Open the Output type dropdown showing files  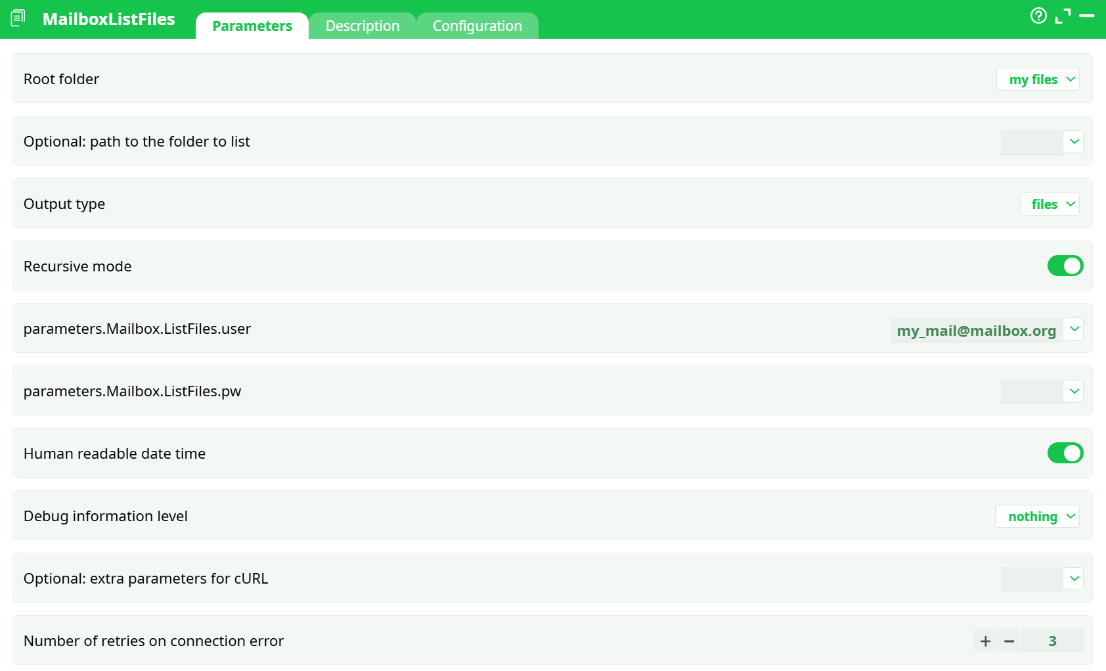pyautogui.click(x=1050, y=204)
